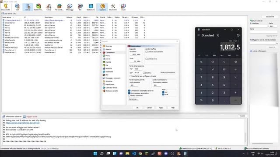The width and height of the screenshot is (280, 157).
Task: Open the Trasferimenti toolbar icon
Action: click(x=38, y=7)
